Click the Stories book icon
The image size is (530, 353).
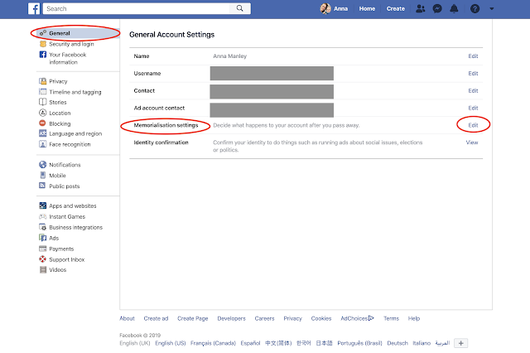(x=42, y=102)
